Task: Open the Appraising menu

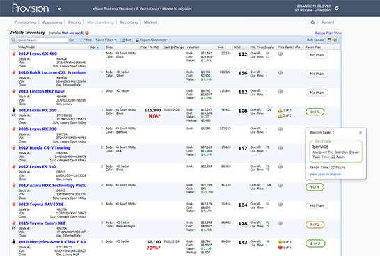Action: (52, 22)
